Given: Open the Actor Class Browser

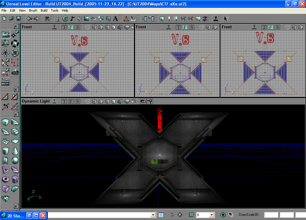Looking at the screenshot, I should click(x=58, y=18).
